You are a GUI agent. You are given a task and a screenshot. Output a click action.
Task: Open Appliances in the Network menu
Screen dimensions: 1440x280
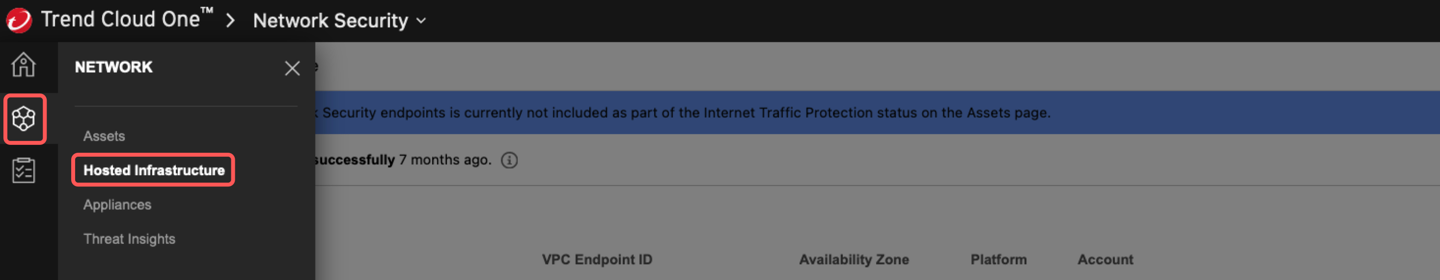pos(117,205)
